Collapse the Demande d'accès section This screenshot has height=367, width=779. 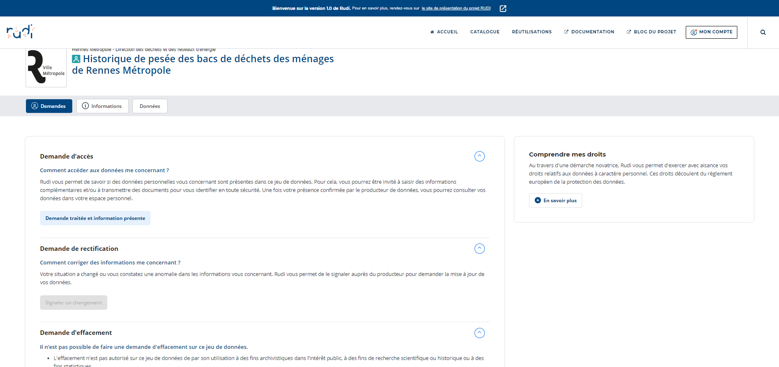click(479, 156)
